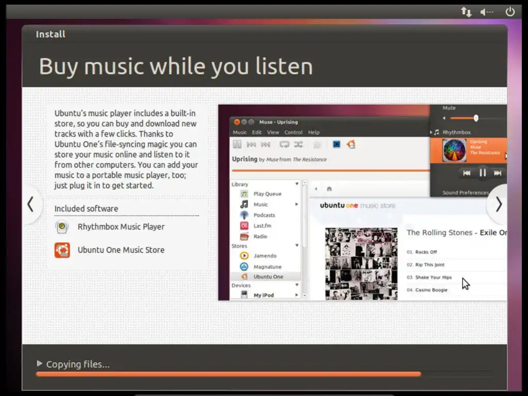Image resolution: width=528 pixels, height=396 pixels.
Task: Go to the previous installer slide
Action: pos(31,204)
